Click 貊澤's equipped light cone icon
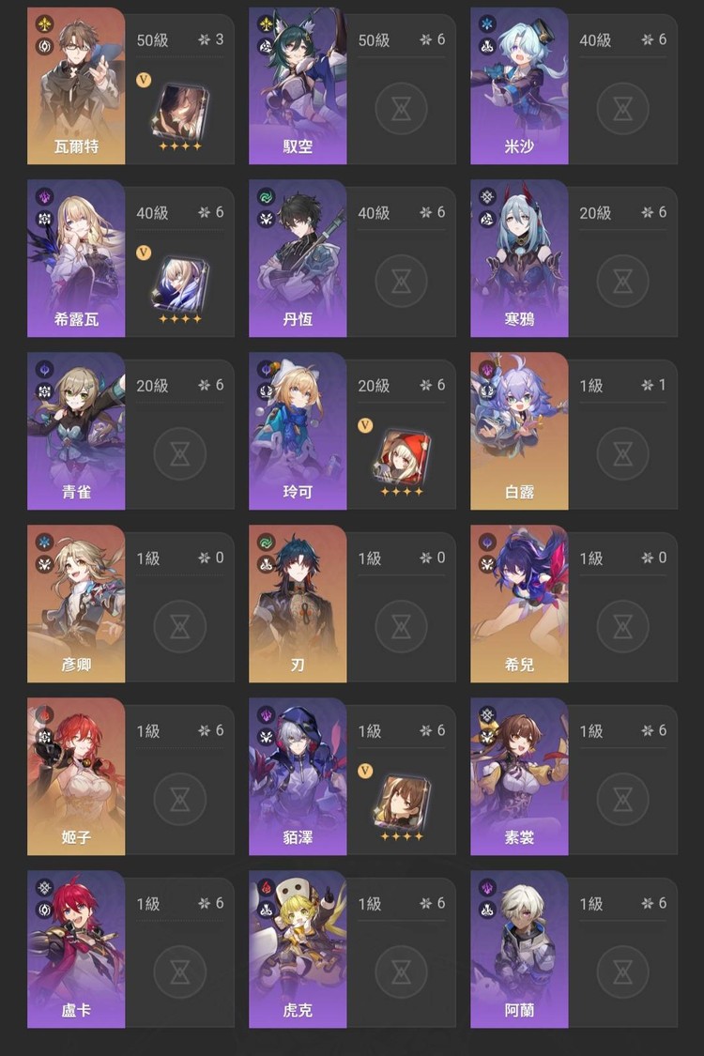Screen dimensions: 704x1056 click(x=401, y=803)
